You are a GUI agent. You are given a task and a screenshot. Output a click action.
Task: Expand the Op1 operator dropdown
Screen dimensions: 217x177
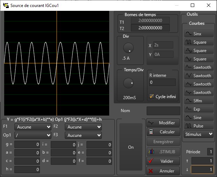point(33,135)
